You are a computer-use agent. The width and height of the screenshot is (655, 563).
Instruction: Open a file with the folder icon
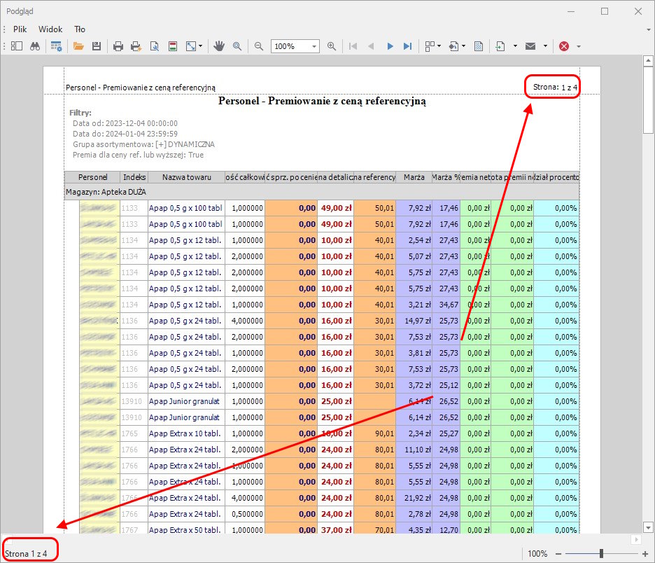(78, 46)
